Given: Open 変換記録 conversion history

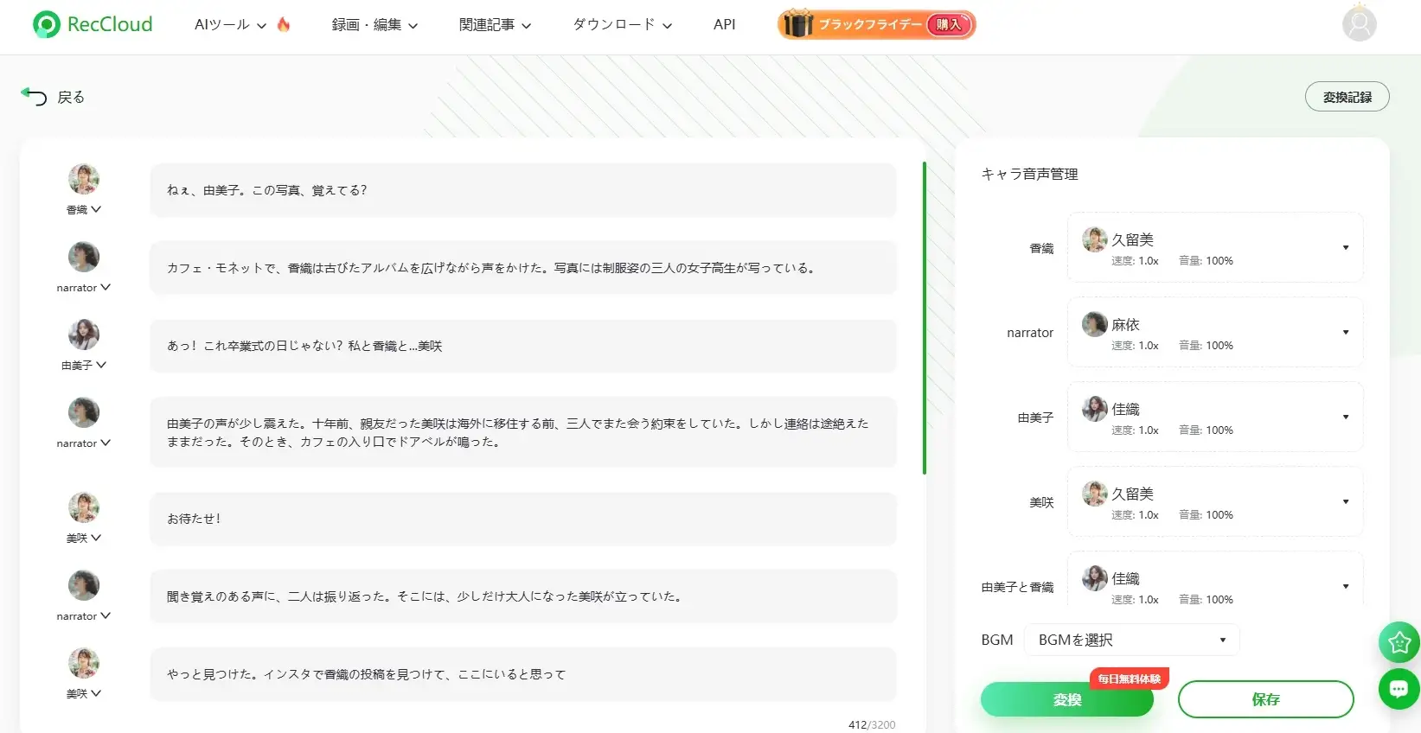Looking at the screenshot, I should 1347,97.
